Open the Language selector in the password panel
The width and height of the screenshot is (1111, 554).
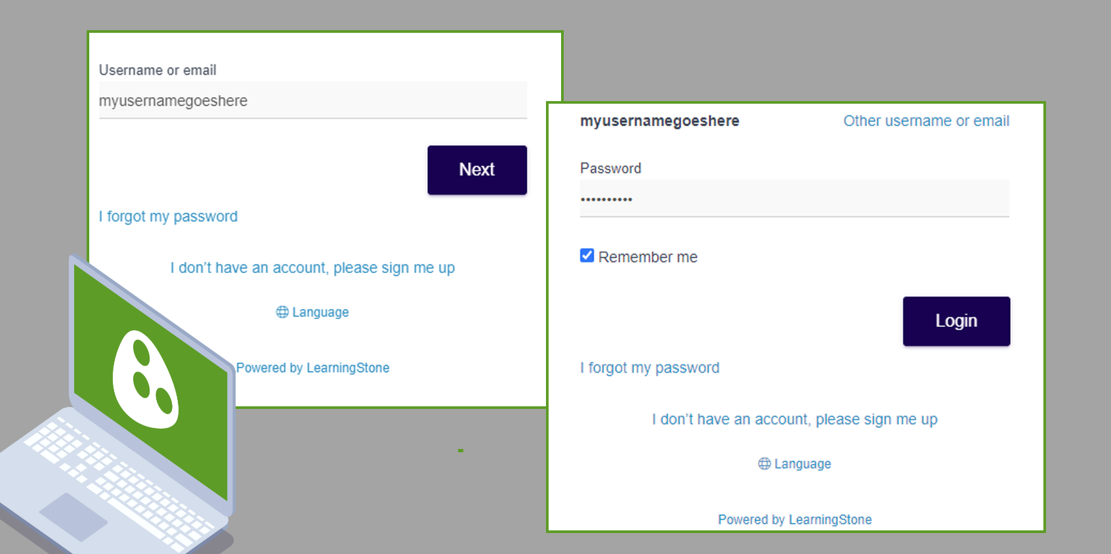(795, 464)
